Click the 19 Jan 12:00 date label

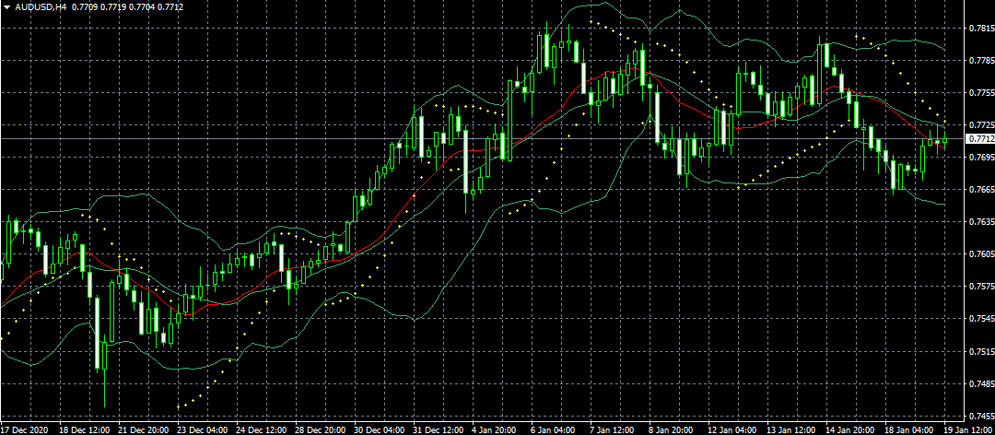coord(967,429)
